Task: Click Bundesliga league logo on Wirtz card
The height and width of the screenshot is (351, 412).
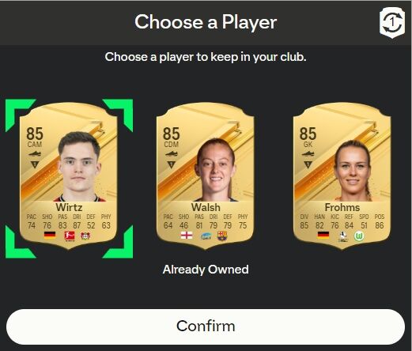Action: point(70,236)
